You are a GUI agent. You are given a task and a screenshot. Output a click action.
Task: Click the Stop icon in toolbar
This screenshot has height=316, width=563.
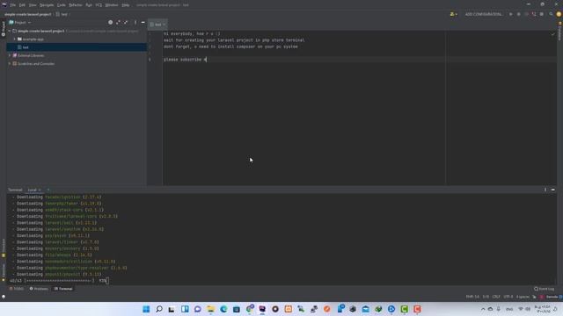click(x=542, y=14)
